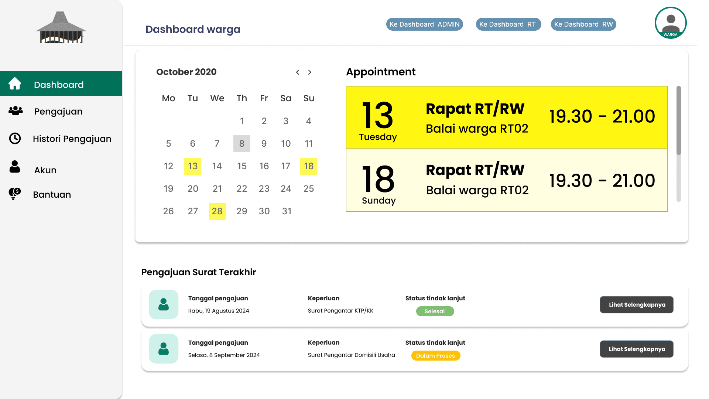This screenshot has height=399, width=709.
Task: Click the Dashboard home icon in the sidebar
Action: pyautogui.click(x=15, y=84)
